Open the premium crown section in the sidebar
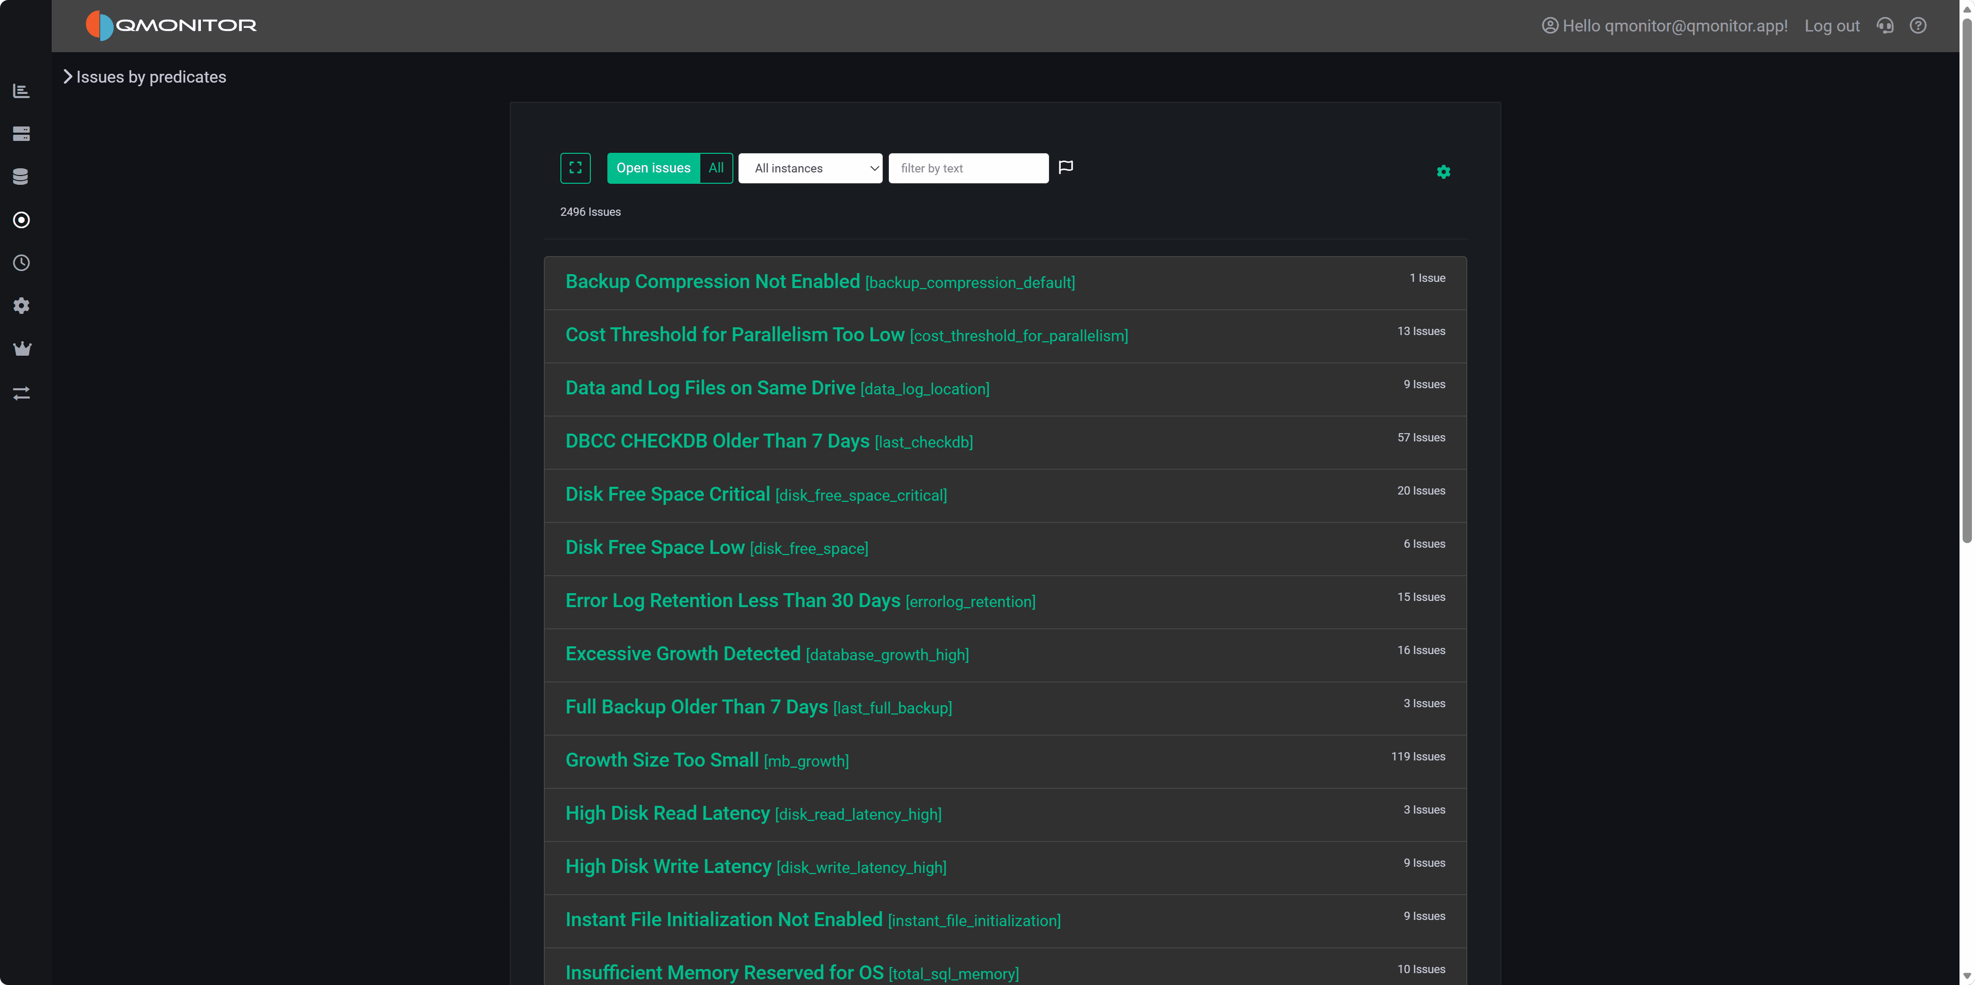The width and height of the screenshot is (1975, 985). click(x=22, y=349)
